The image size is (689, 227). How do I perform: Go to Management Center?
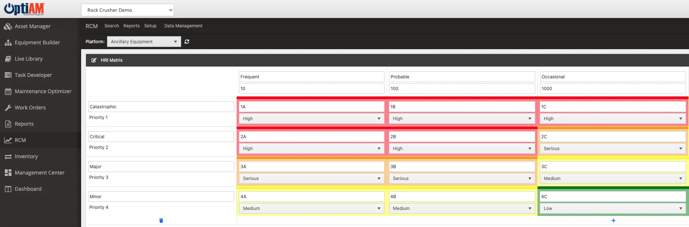click(x=40, y=173)
